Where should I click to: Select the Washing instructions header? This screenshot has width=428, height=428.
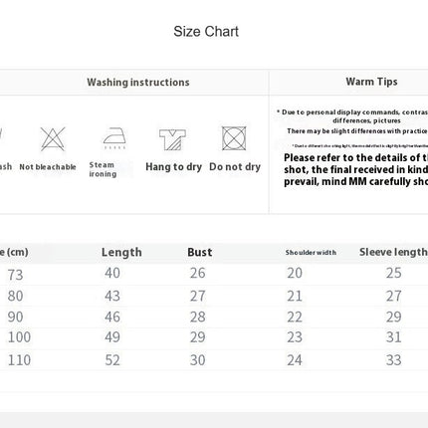point(138,83)
